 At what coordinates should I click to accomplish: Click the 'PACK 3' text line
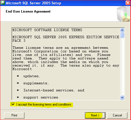19,41
